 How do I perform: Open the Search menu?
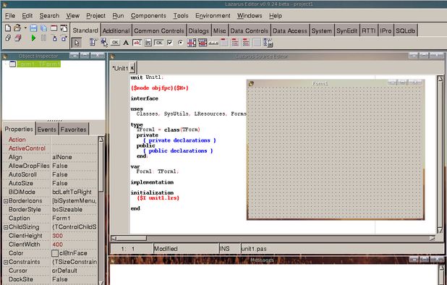click(x=50, y=16)
